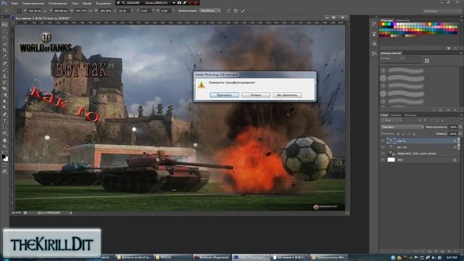Screen dimensions: 464x261
Task: Open the Swatches panel menu
Action: click(461, 20)
